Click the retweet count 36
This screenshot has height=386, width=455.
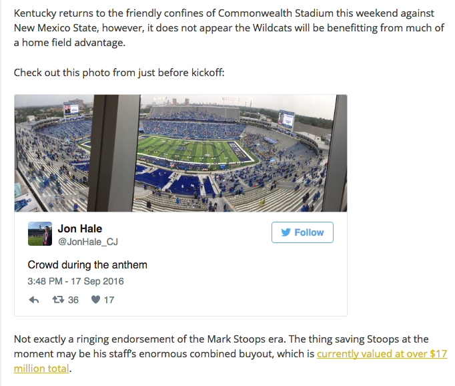point(73,300)
